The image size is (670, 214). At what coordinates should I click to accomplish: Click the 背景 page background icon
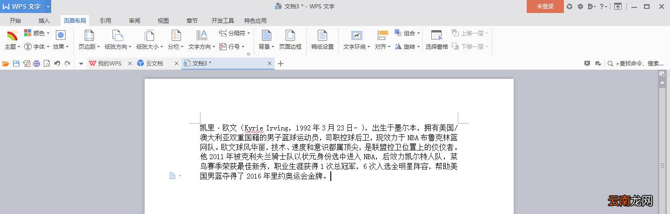tap(267, 35)
